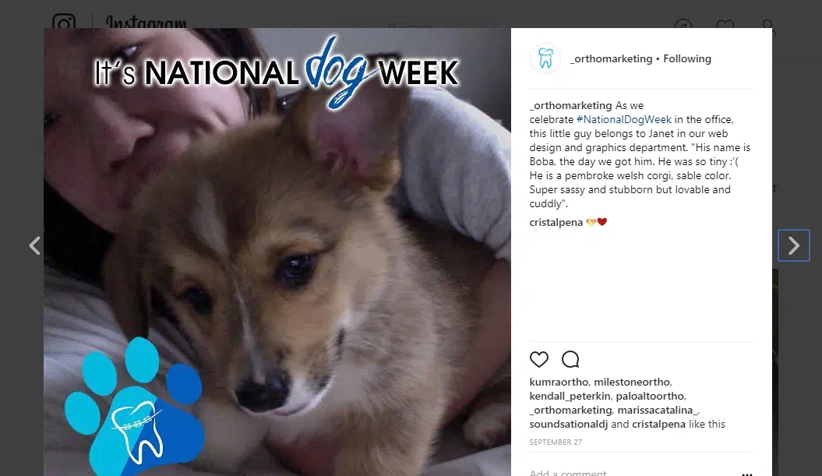Image resolution: width=822 pixels, height=476 pixels.
Task: View kumraortho in the likes list
Action: click(x=559, y=383)
